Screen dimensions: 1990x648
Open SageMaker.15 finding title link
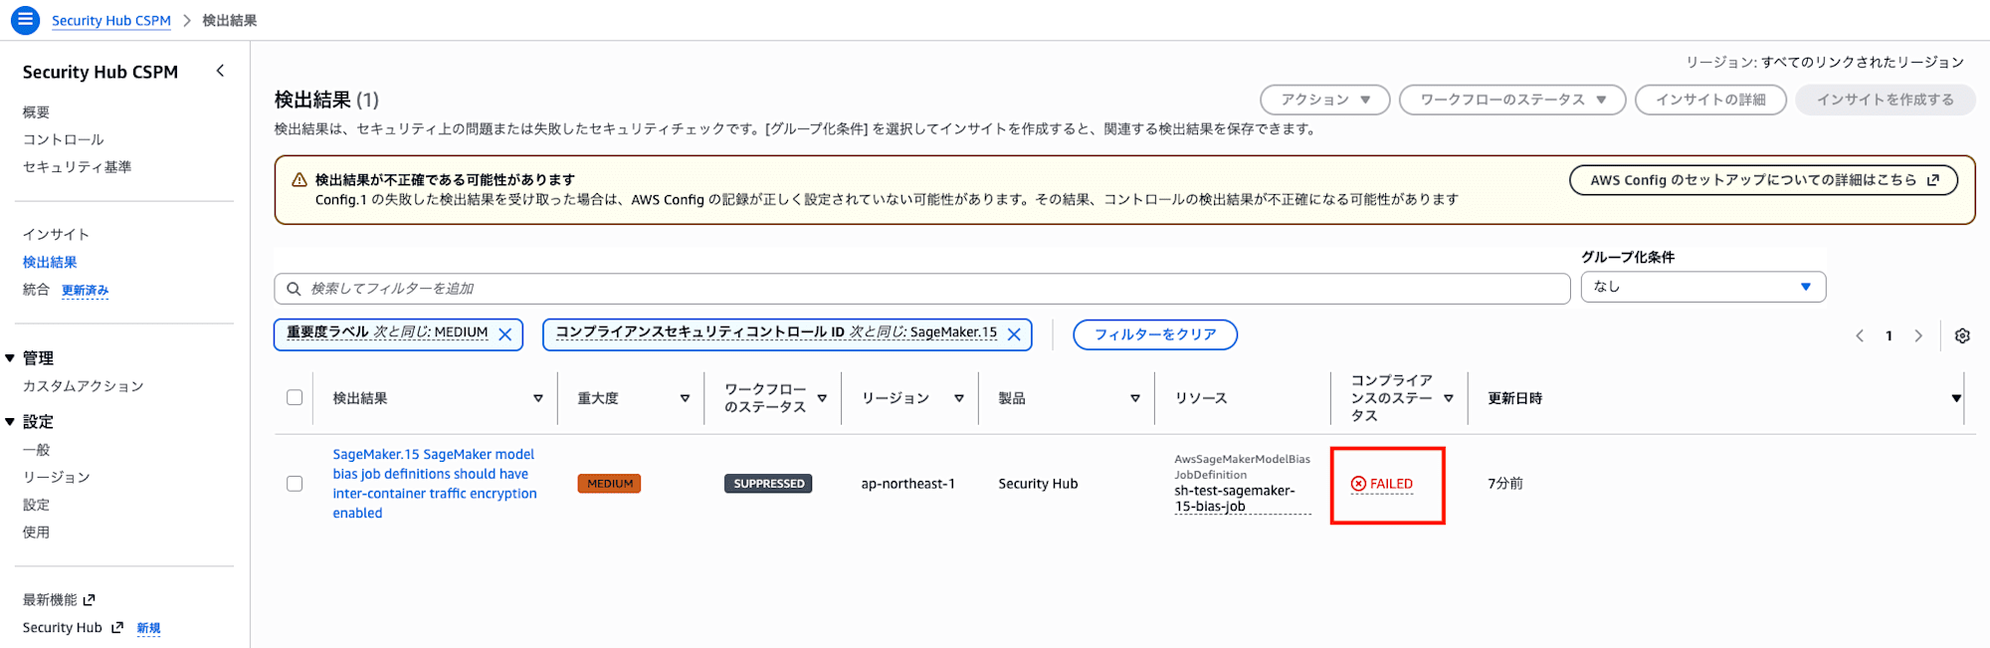click(x=435, y=484)
